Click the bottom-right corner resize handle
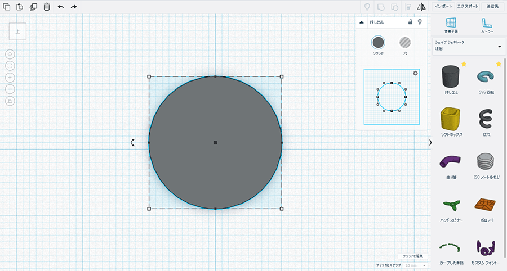This screenshot has height=271, width=507. [282, 209]
